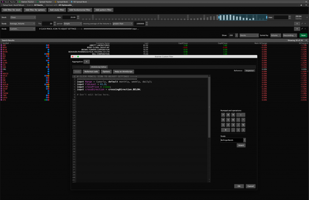Open the menu icon right of the top tabs
Image resolution: width=309 pixels, height=200 pixels.
(x=305, y=2)
